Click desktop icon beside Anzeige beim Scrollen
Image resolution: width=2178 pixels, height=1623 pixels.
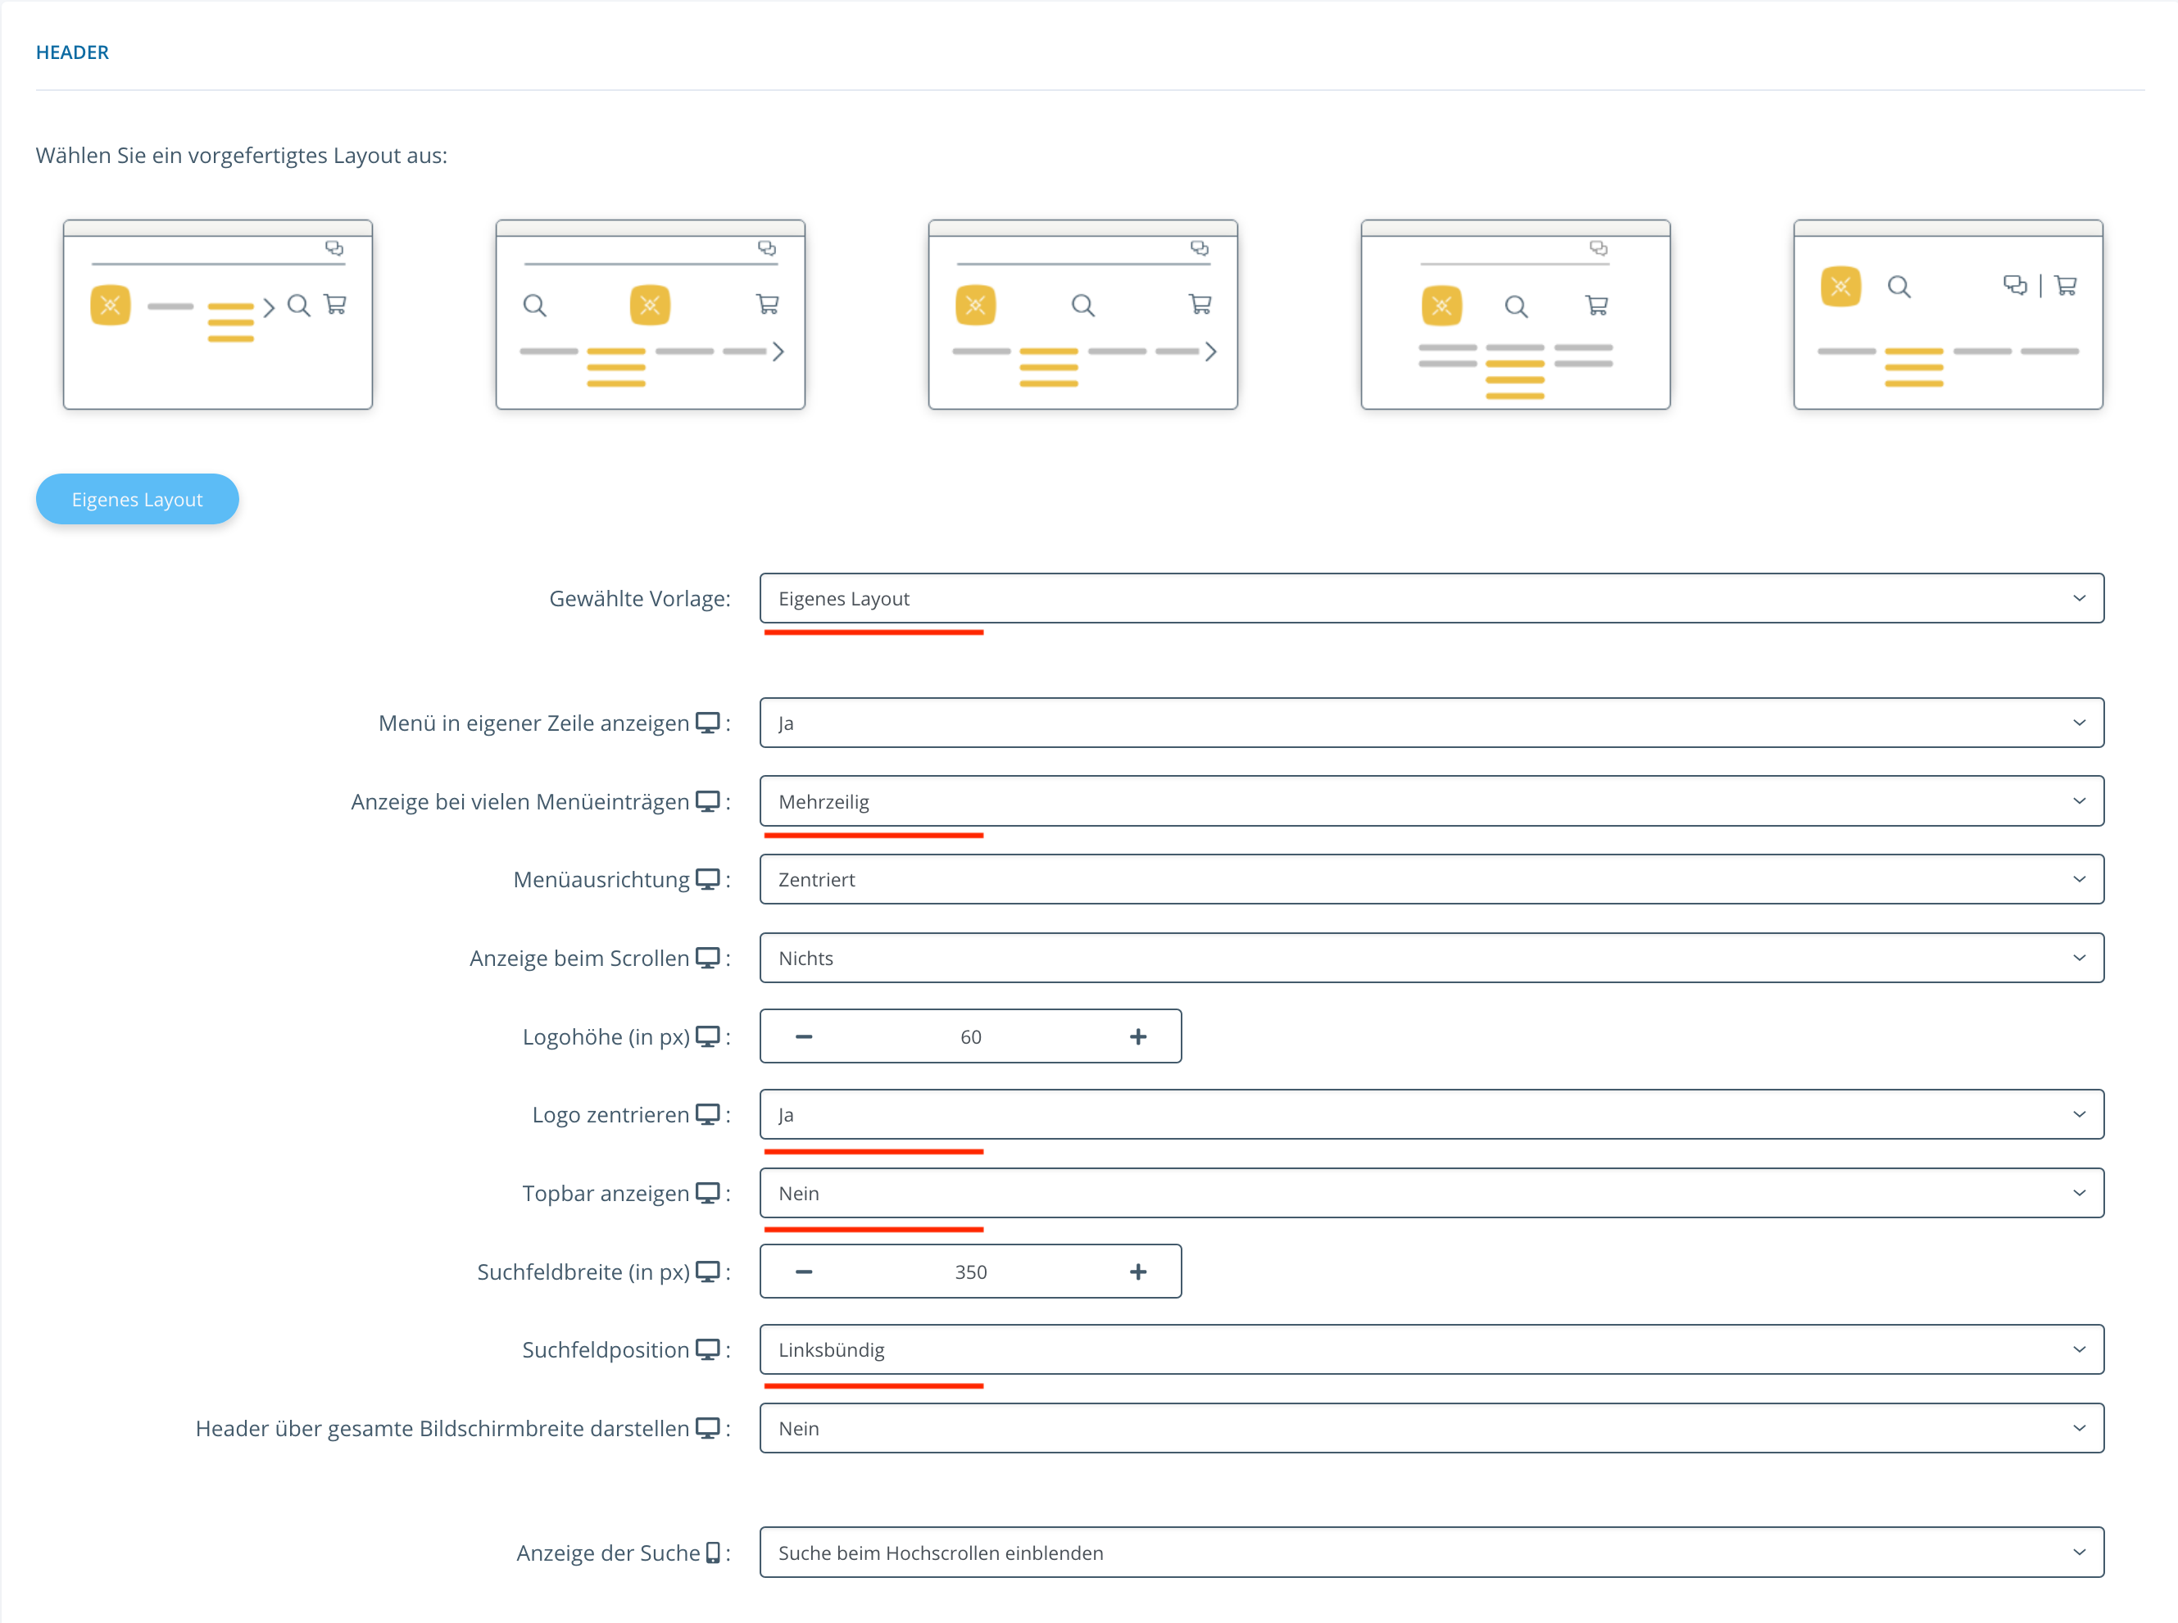(707, 958)
